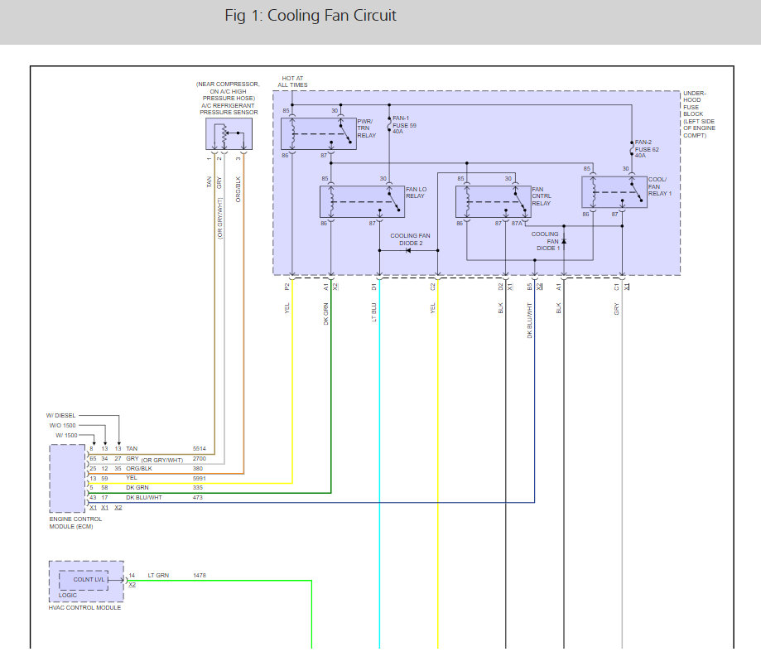Click circuit number '473'
761x671 pixels.
[x=198, y=498]
